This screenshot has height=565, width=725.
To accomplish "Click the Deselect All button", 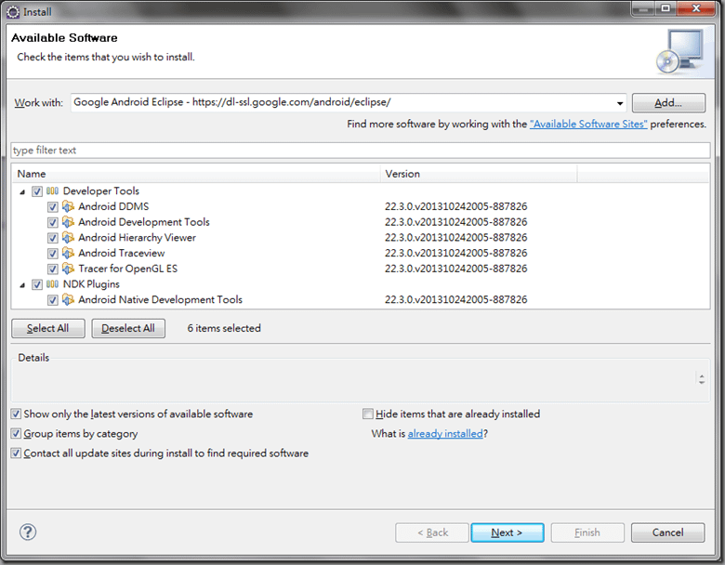I will pyautogui.click(x=128, y=328).
